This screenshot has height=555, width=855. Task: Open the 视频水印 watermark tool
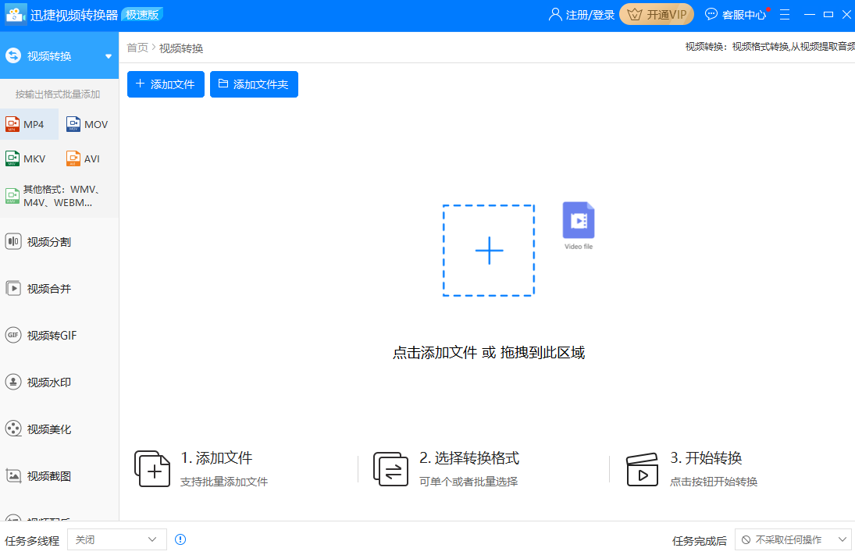click(48, 382)
